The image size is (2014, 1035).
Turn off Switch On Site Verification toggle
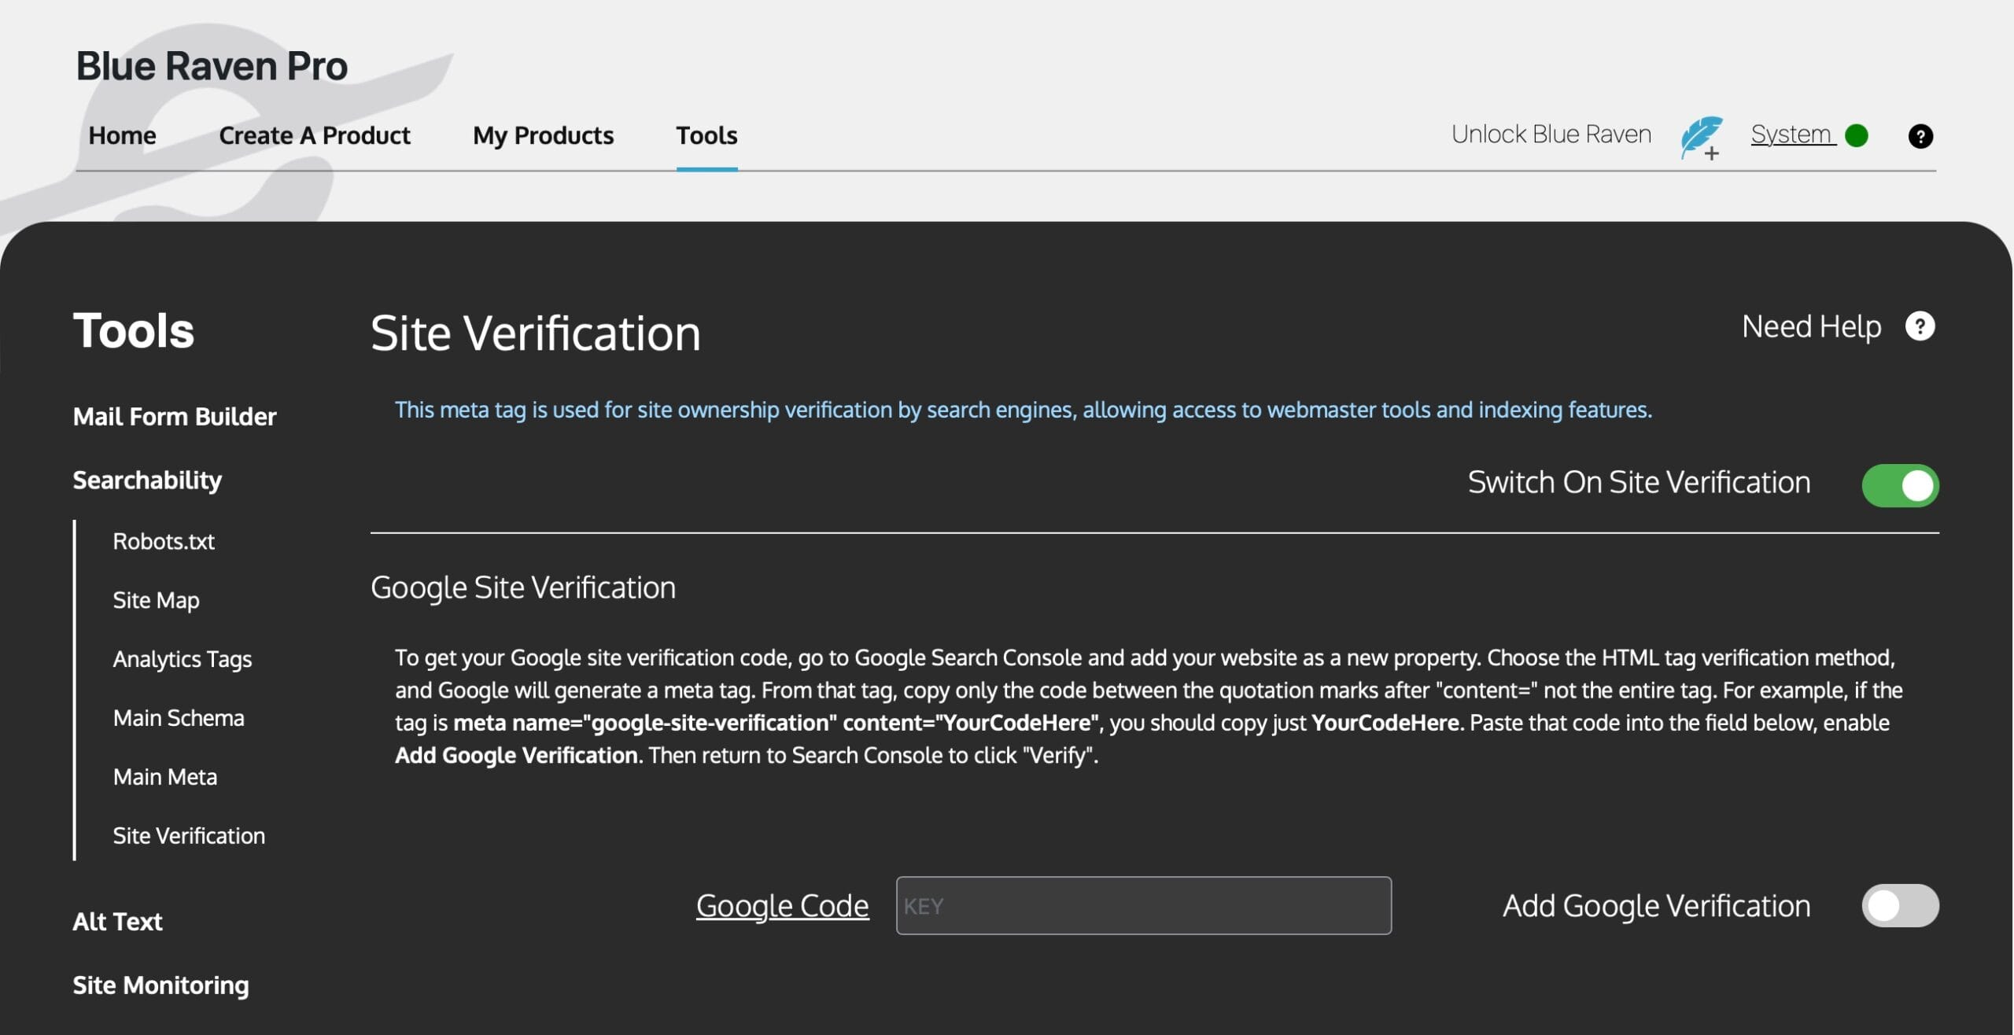pyautogui.click(x=1899, y=485)
